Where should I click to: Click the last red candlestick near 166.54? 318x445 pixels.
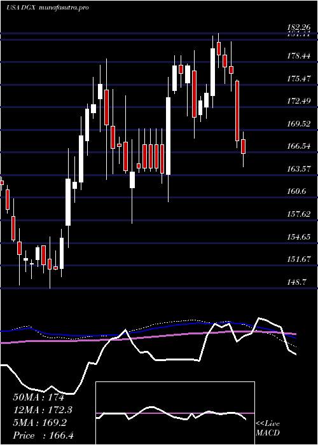(x=244, y=146)
